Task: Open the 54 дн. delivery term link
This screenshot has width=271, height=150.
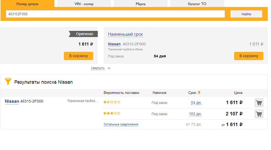Action: 196,103
